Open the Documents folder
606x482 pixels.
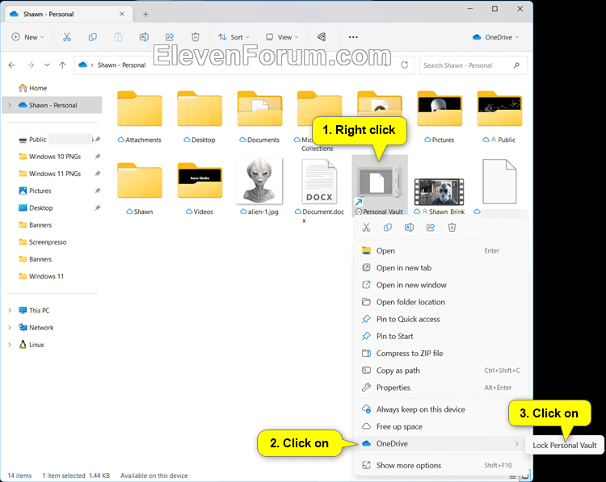click(259, 116)
